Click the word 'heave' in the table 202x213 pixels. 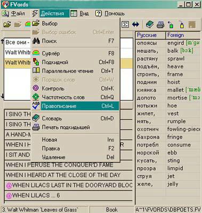(x=175, y=67)
